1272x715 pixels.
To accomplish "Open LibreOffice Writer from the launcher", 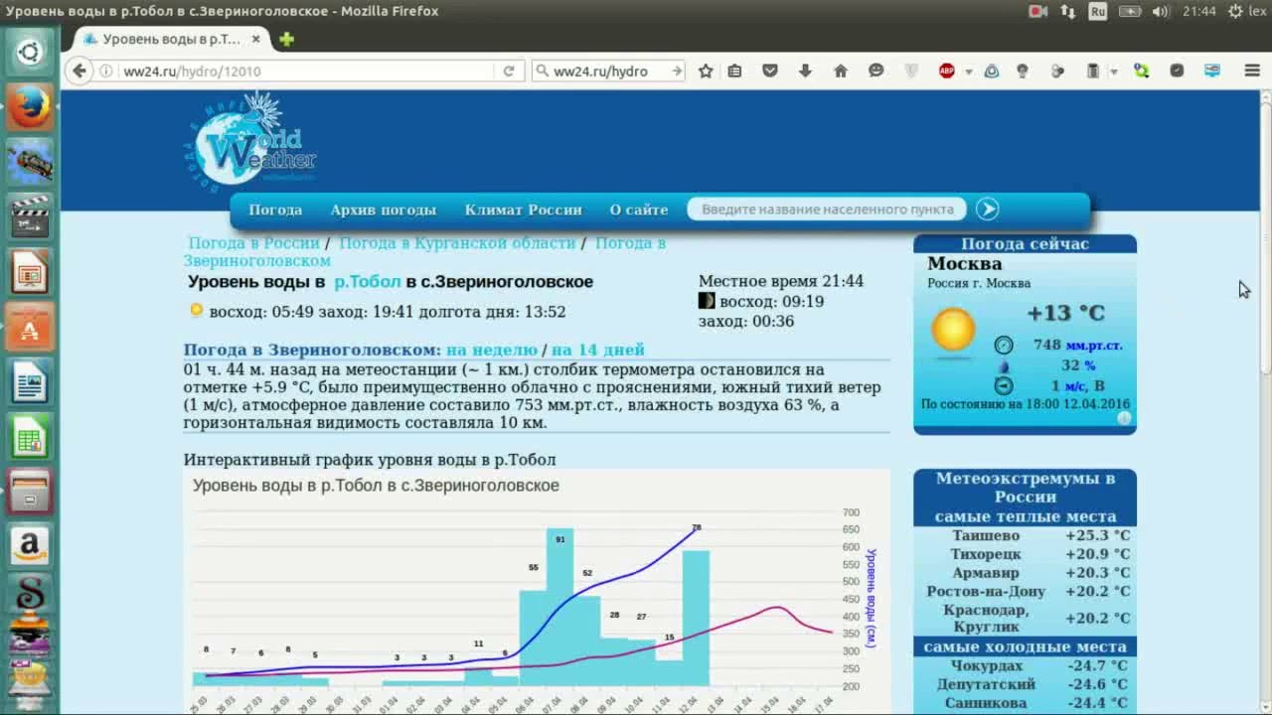I will click(x=29, y=381).
